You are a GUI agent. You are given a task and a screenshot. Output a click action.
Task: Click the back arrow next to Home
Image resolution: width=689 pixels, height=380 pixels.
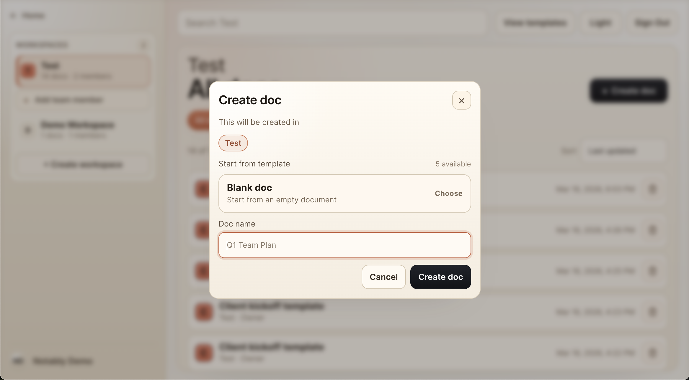point(13,15)
